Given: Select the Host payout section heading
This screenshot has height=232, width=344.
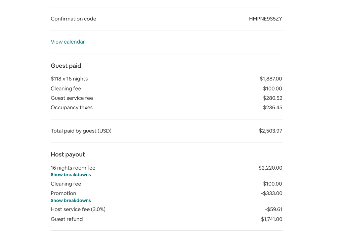Looking at the screenshot, I should [68, 154].
